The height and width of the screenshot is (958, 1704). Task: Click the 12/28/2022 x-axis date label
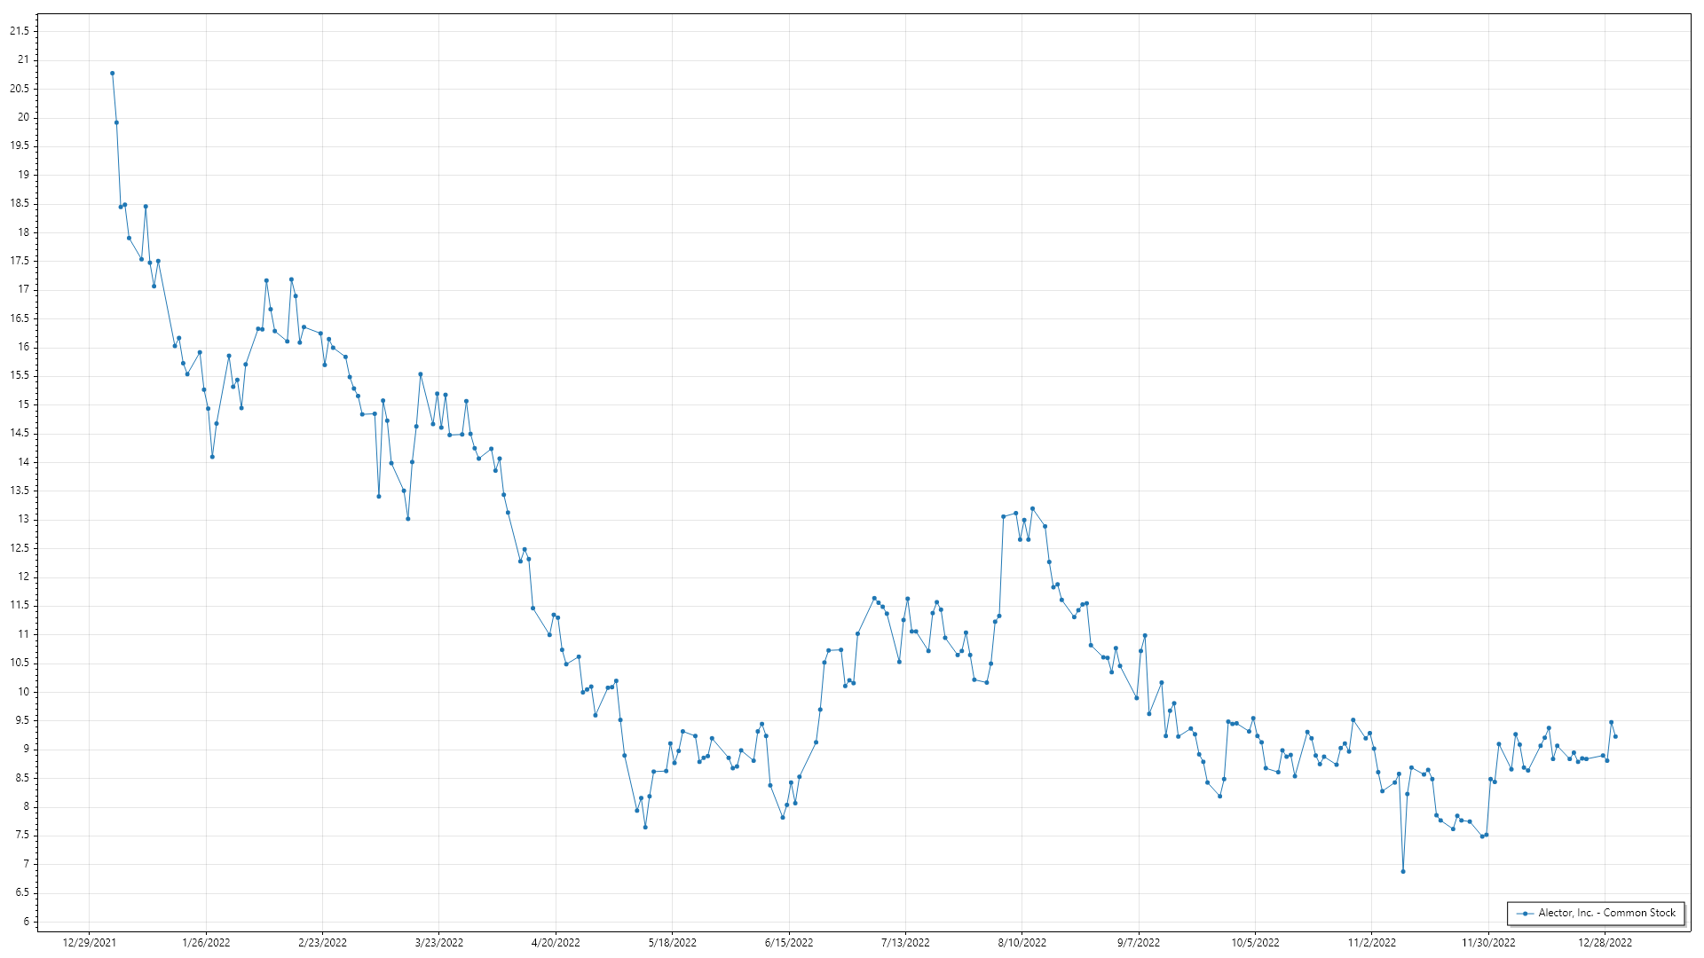pyautogui.click(x=1605, y=943)
